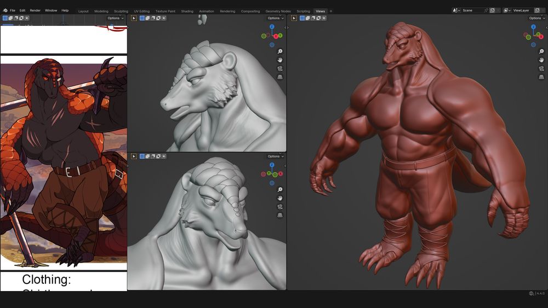Open the Scene browse dropdown icon

click(456, 10)
